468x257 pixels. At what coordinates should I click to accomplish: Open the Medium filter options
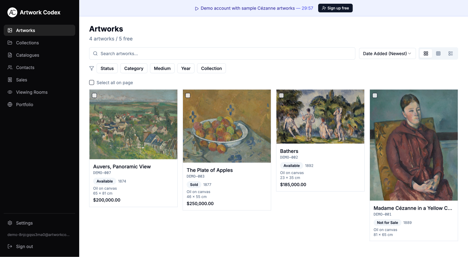click(x=162, y=68)
